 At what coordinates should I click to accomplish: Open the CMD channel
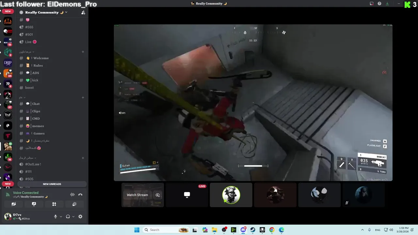pyautogui.click(x=52, y=118)
